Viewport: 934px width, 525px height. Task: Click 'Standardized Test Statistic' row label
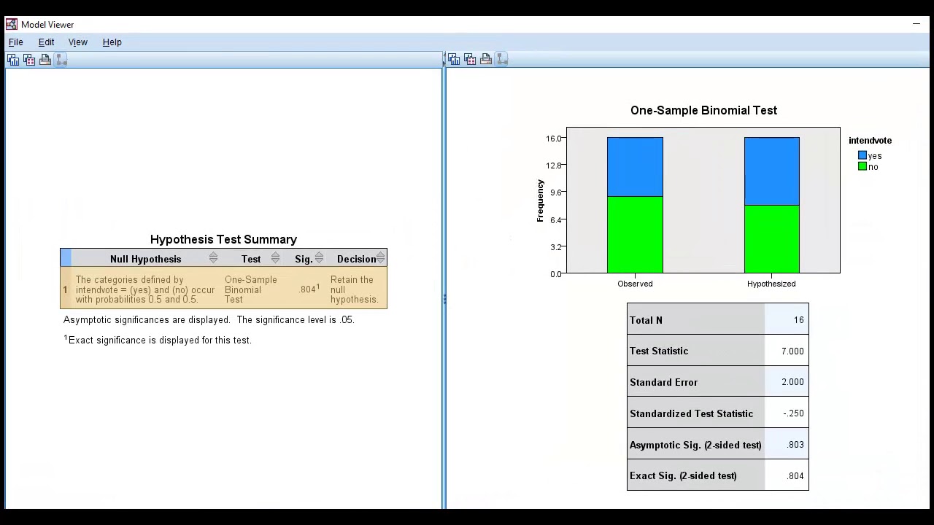691,413
